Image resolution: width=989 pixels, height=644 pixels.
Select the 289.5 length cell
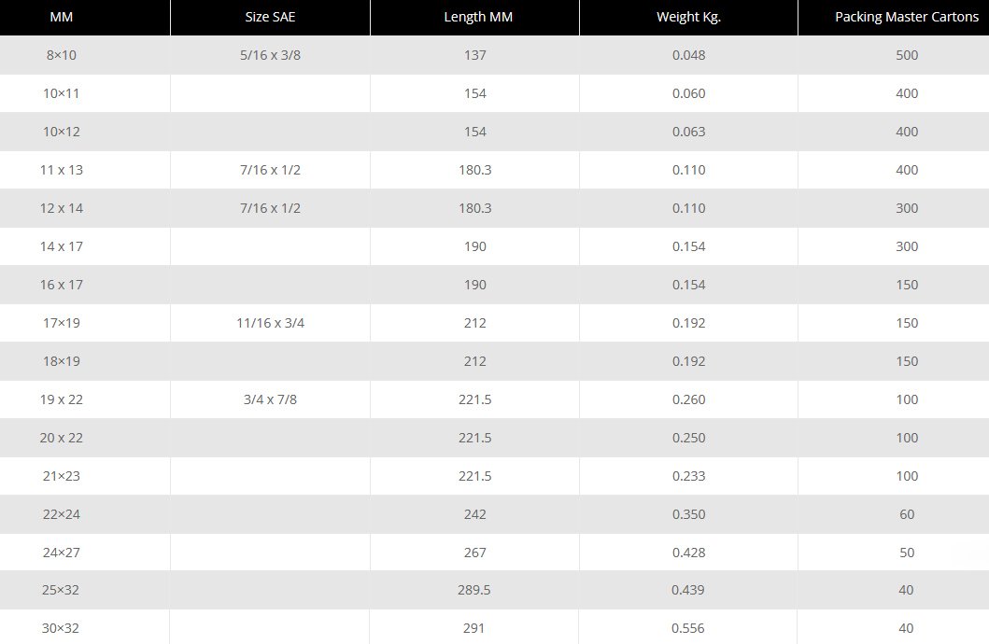click(x=474, y=590)
